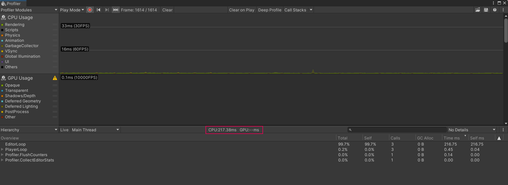Open profiler help documentation icon
The width and height of the screenshot is (508, 185).
[495, 10]
